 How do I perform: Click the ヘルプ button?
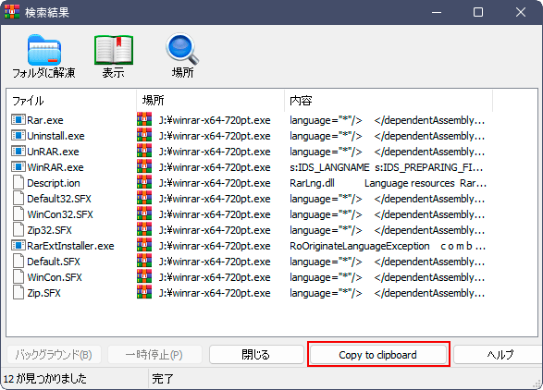499,355
